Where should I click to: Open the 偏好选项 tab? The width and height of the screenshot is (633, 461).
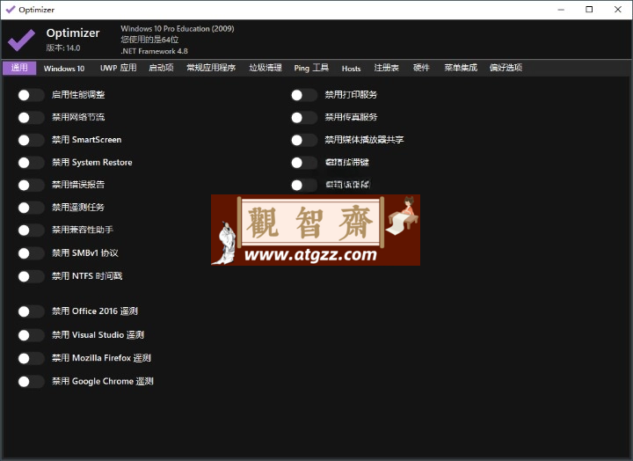point(506,68)
